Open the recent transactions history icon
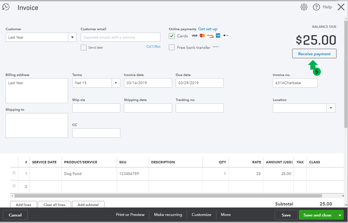This screenshot has height=223, width=348. (6, 7)
